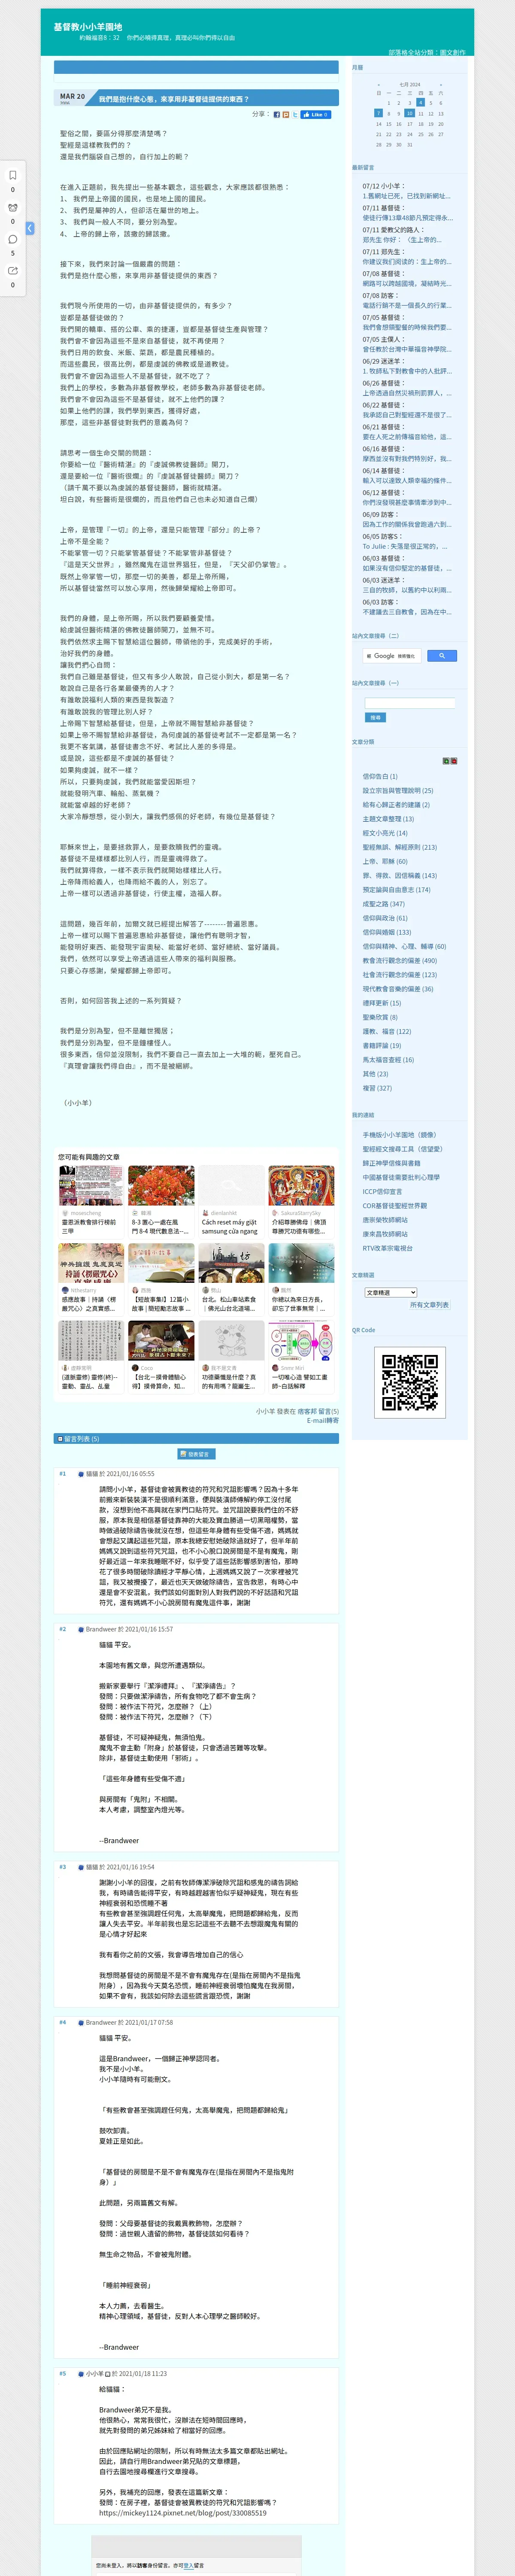Open link RTV改革宗電視台
Image resolution: width=515 pixels, height=2576 pixels.
387,1248
